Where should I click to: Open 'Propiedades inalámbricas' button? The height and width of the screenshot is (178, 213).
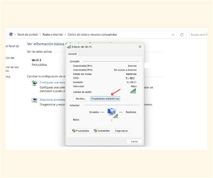point(105,99)
